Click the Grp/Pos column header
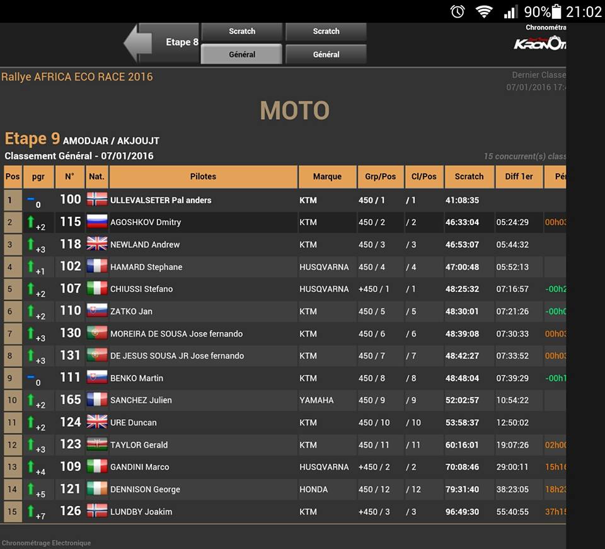Viewport: 605px width, 549px height. pos(380,176)
